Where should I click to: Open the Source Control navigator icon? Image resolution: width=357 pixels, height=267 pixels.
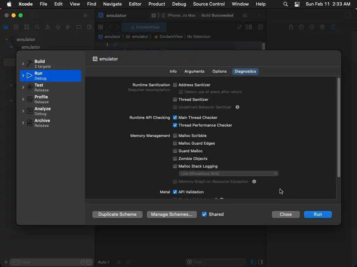16,27
